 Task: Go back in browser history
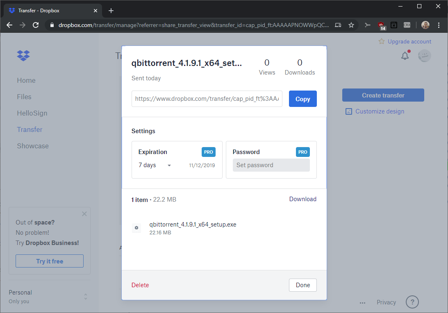pyautogui.click(x=9, y=25)
